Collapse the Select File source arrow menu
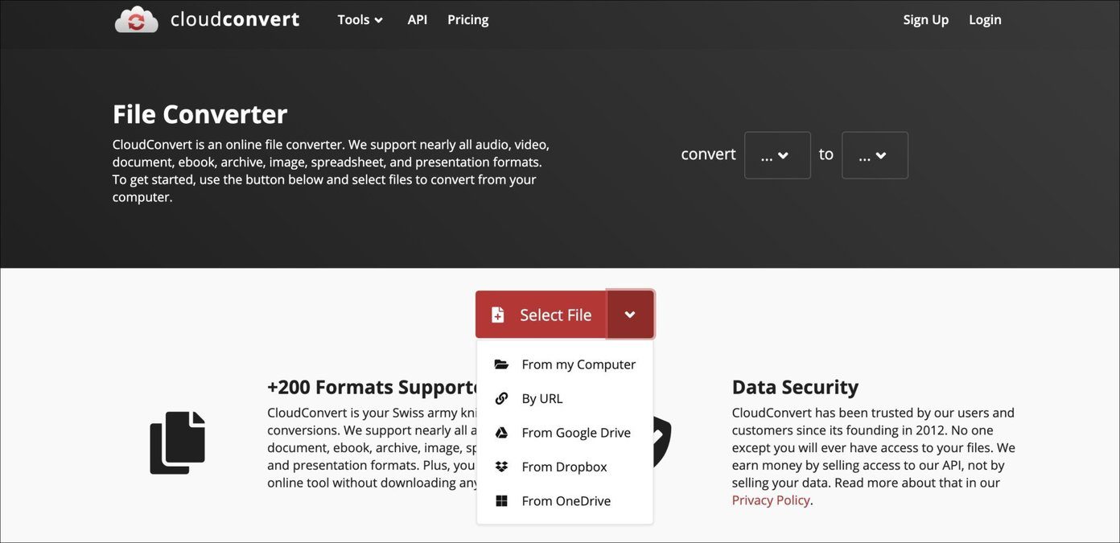1120x543 pixels. coord(630,315)
